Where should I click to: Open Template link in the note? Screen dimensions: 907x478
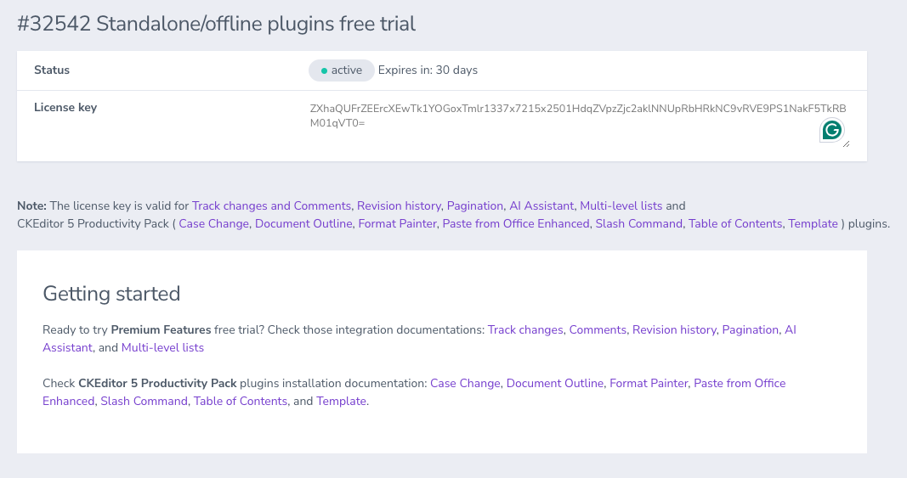[813, 223]
